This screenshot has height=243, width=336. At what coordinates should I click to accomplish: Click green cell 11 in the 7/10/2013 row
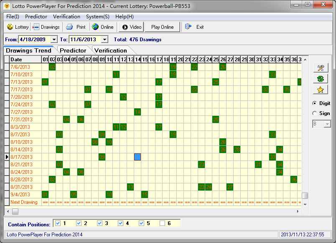(x=116, y=74)
